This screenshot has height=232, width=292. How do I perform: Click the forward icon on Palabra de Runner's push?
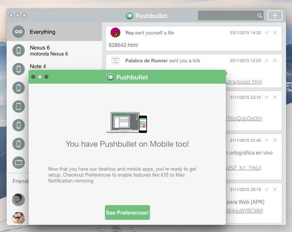pos(267,60)
